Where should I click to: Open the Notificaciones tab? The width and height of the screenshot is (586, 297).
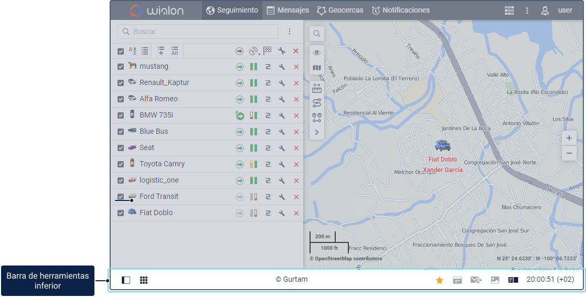pyautogui.click(x=401, y=10)
